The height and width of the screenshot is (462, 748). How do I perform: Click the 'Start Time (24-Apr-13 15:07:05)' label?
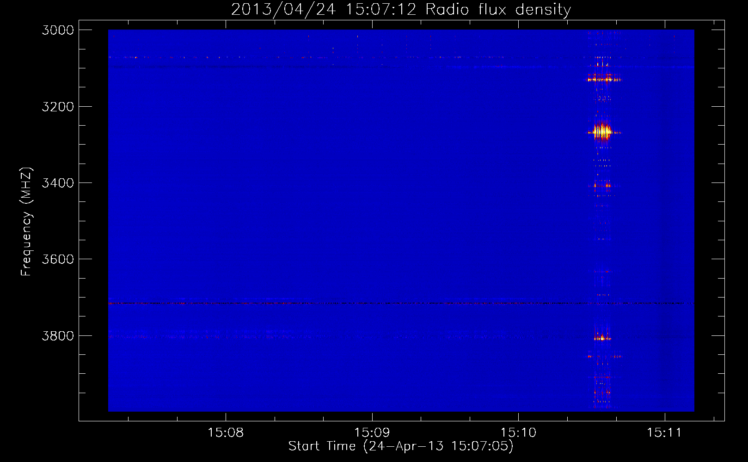tap(401, 446)
